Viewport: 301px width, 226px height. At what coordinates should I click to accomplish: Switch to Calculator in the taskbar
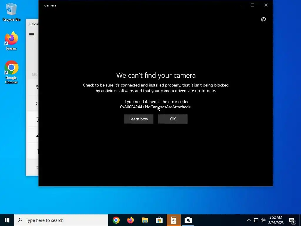pyautogui.click(x=173, y=220)
